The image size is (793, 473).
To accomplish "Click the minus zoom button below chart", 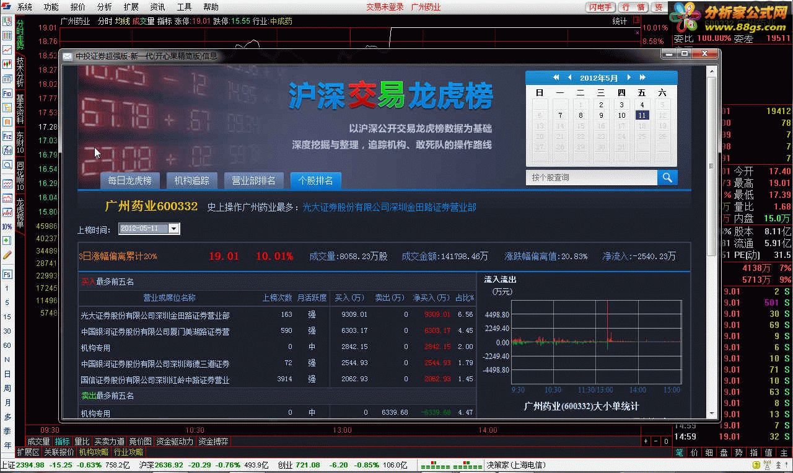I will [656, 441].
